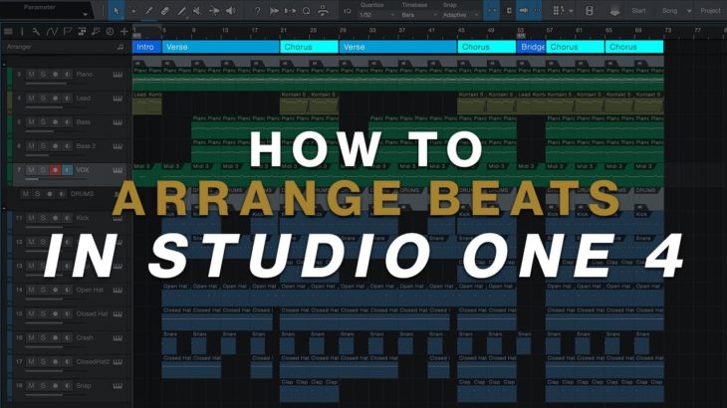Select the Closed Hat track name

[x=92, y=314]
